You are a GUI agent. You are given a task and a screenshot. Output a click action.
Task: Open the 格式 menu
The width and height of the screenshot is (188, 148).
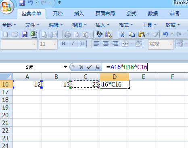tap(126, 25)
